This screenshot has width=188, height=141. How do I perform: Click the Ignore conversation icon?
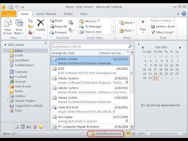coord(30,21)
